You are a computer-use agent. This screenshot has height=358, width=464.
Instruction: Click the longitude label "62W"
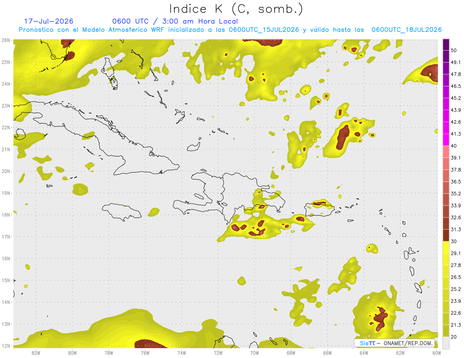coord(400,353)
